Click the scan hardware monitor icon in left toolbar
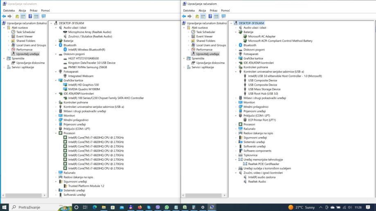 pos(43,16)
